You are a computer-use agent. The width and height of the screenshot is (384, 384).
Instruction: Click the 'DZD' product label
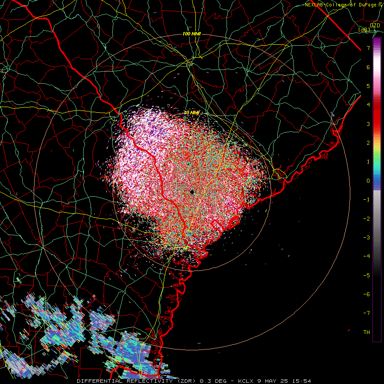(375, 26)
